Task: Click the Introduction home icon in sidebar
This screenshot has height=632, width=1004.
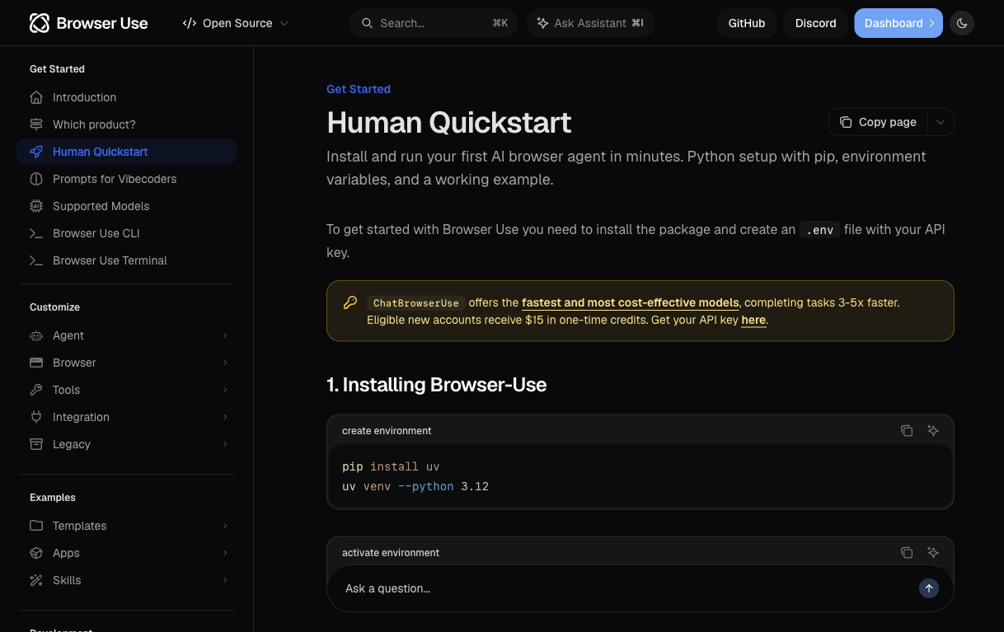Action: [x=36, y=97]
